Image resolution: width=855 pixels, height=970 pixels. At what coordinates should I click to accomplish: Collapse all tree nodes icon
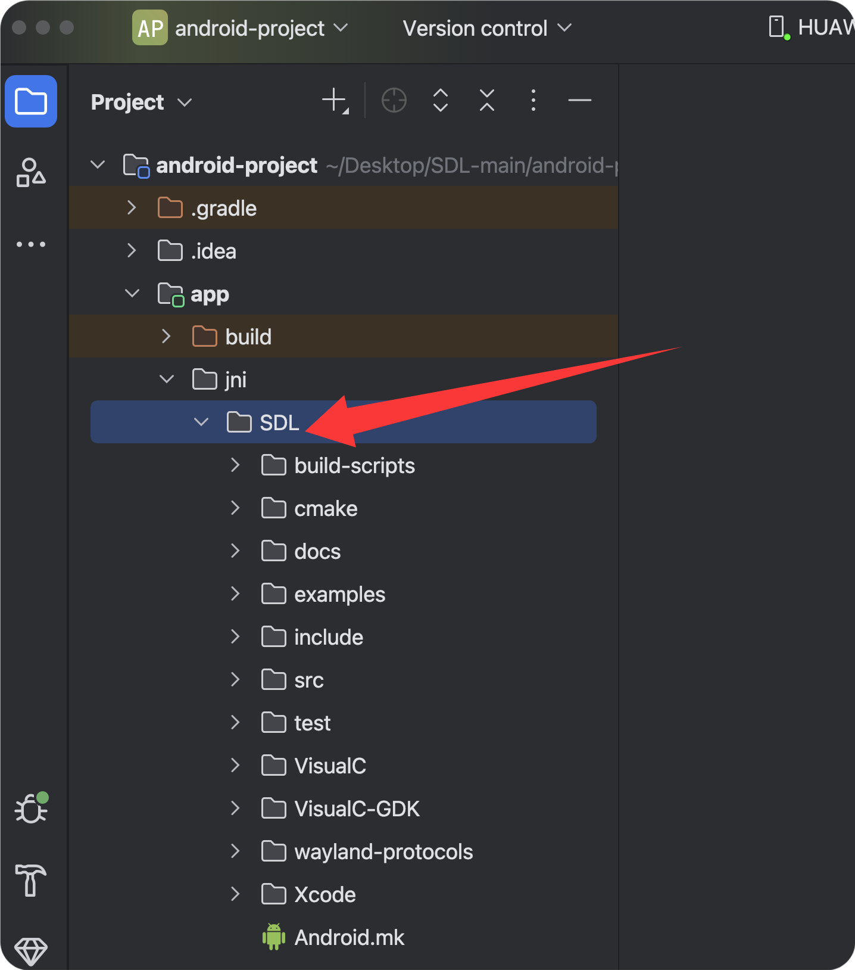(487, 100)
